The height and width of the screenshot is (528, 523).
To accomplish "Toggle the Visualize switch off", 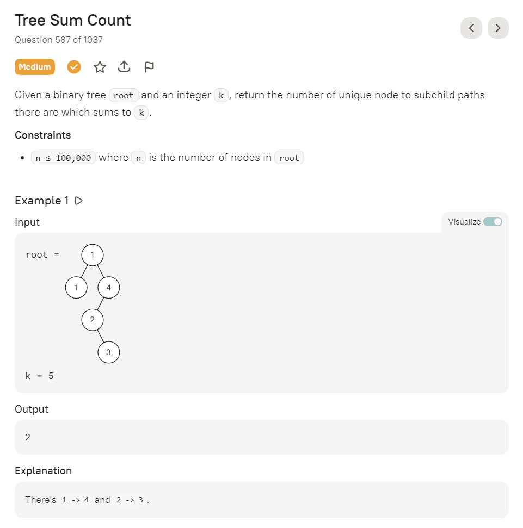I will pyautogui.click(x=493, y=221).
